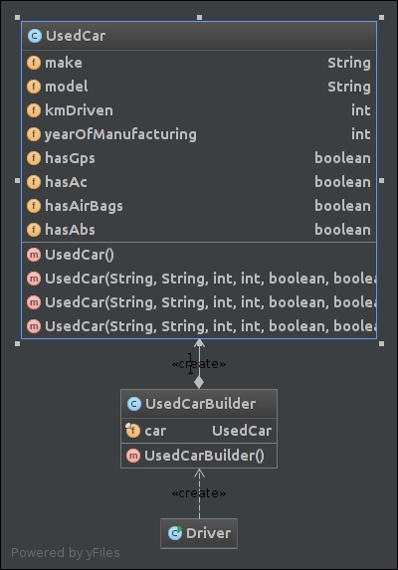Select the hasGps boolean field
The width and height of the screenshot is (398, 570).
199,158
